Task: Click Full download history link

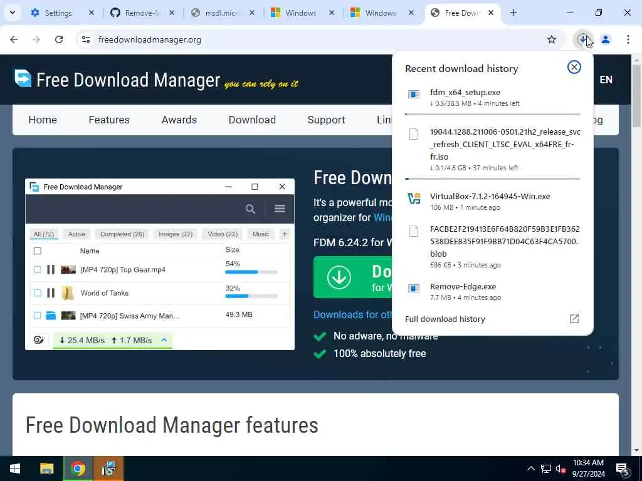Action: (445, 319)
